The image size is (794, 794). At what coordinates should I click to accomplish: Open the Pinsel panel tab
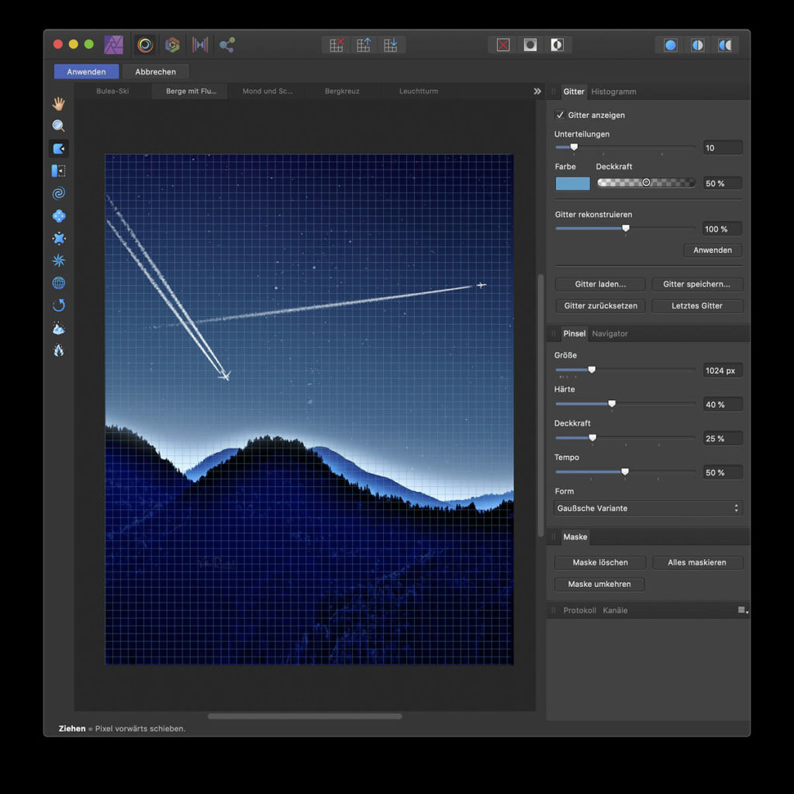coord(575,333)
